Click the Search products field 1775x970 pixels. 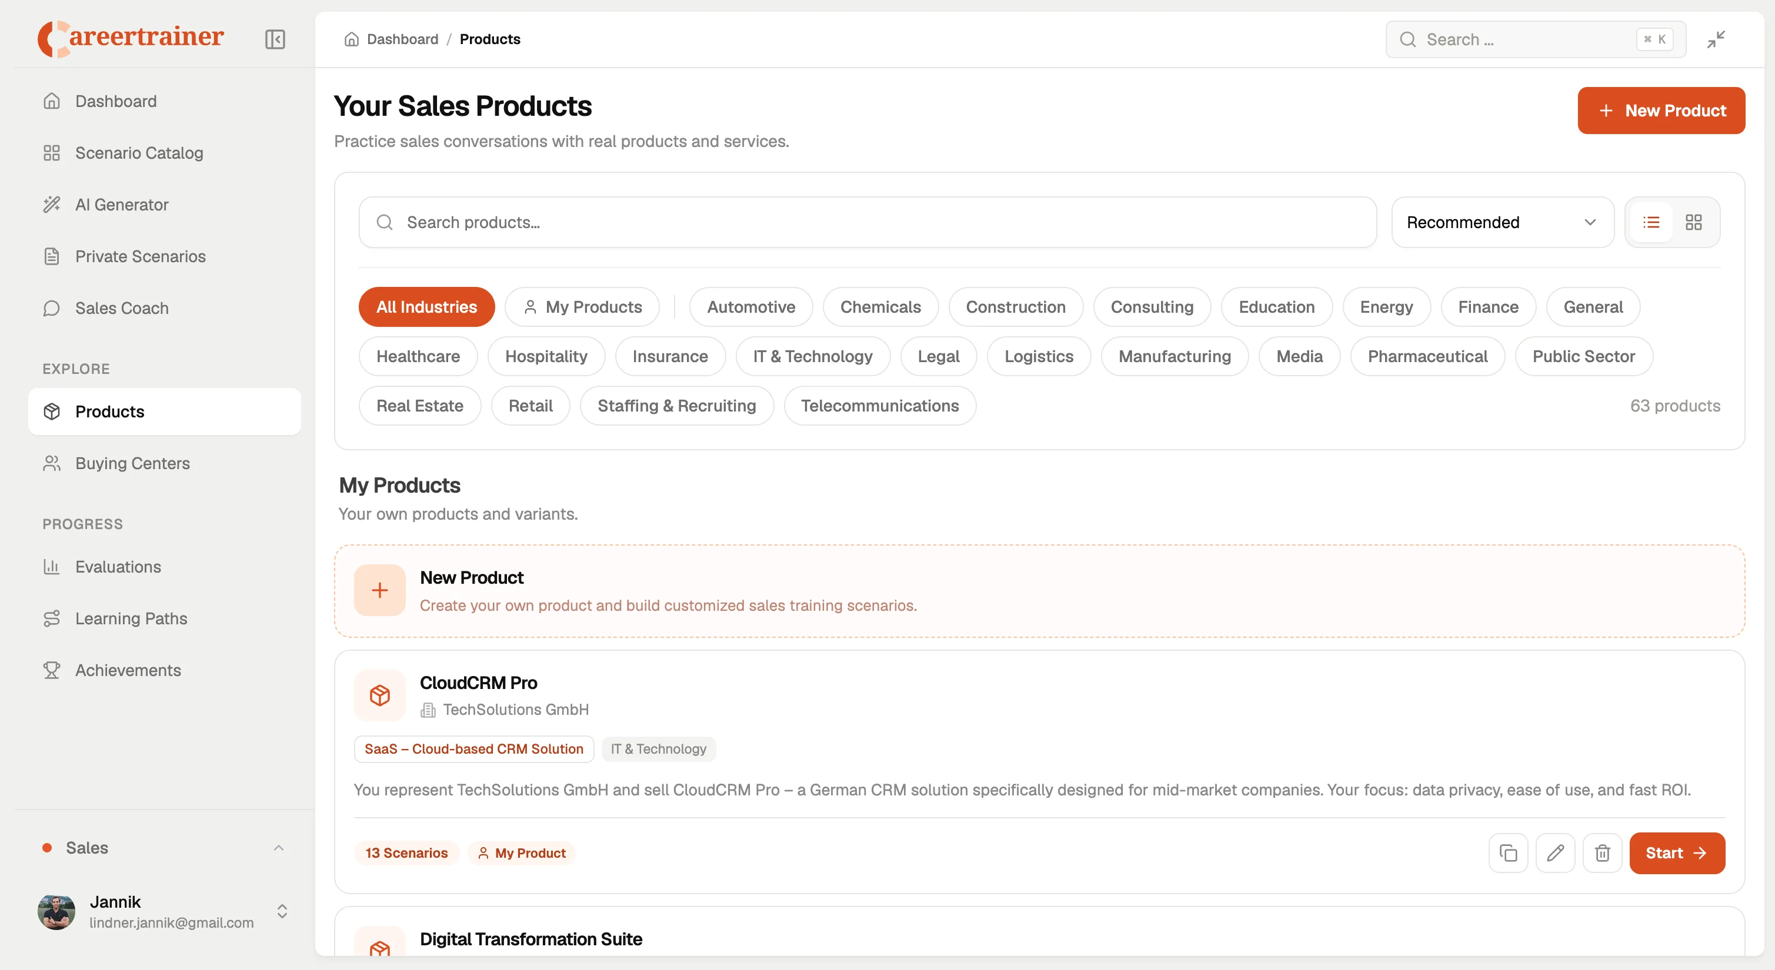point(867,223)
